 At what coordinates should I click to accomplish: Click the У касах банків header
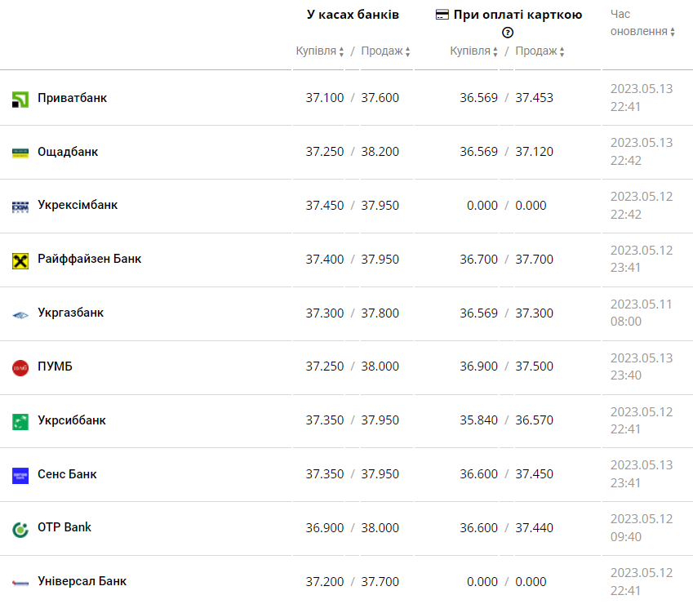pos(353,15)
